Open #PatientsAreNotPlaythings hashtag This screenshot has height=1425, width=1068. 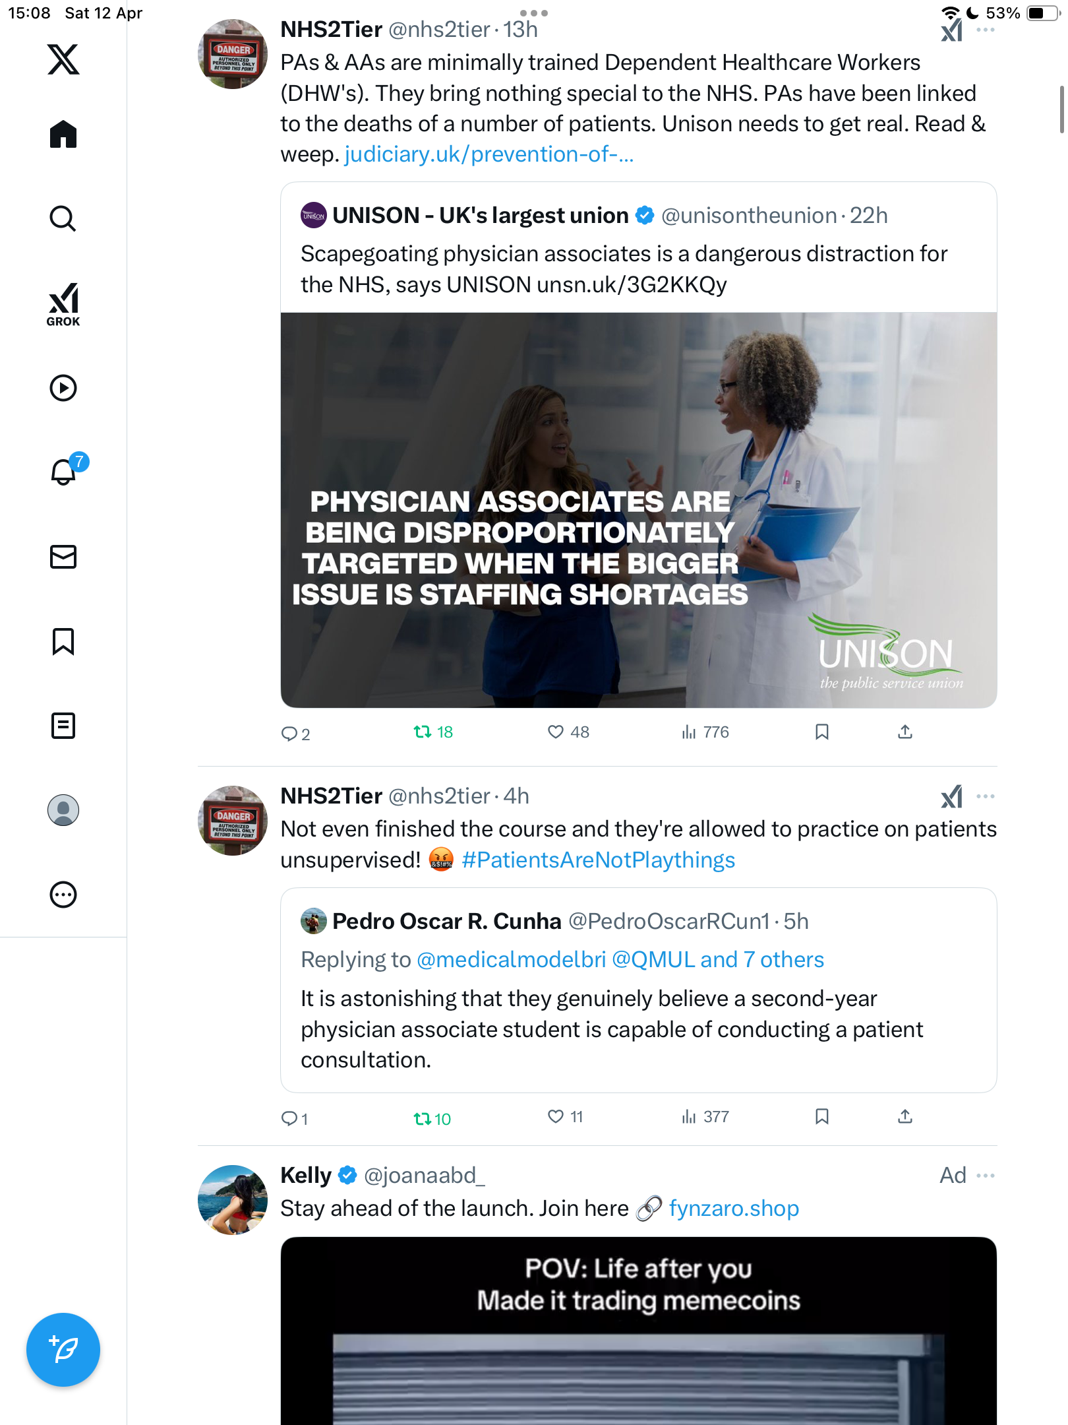tap(599, 860)
